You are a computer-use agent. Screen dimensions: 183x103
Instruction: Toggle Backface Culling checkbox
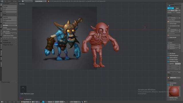click(168, 98)
